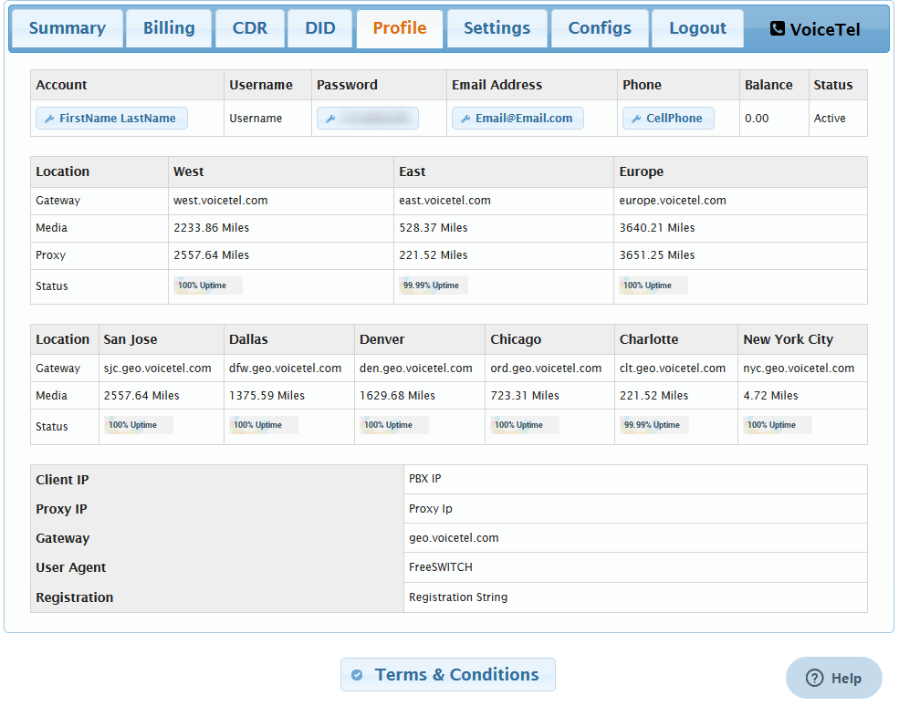The image size is (899, 706).
Task: Select europe.voicetel.com gateway text
Action: point(673,201)
